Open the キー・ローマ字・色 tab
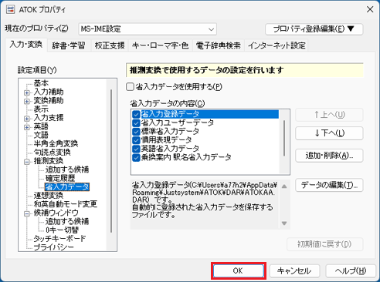 click(x=160, y=45)
